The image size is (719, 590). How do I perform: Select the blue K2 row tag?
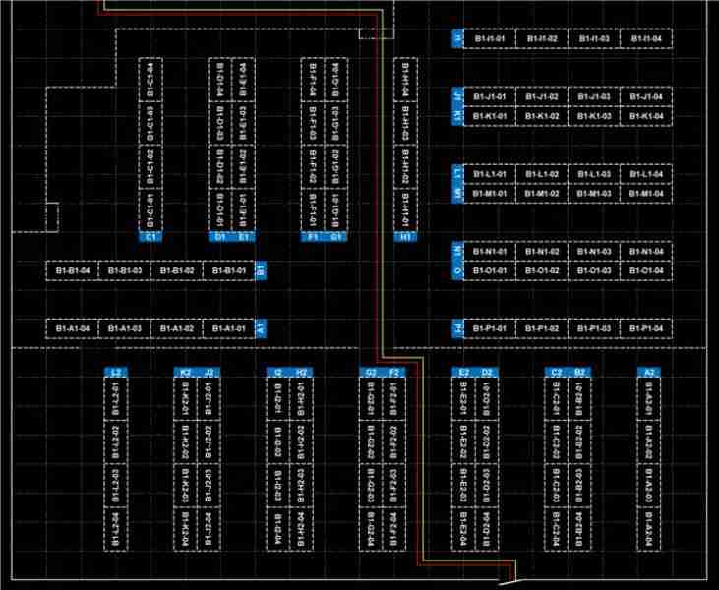[185, 373]
